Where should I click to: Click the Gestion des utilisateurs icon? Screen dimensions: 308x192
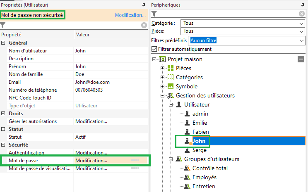tap(171, 96)
